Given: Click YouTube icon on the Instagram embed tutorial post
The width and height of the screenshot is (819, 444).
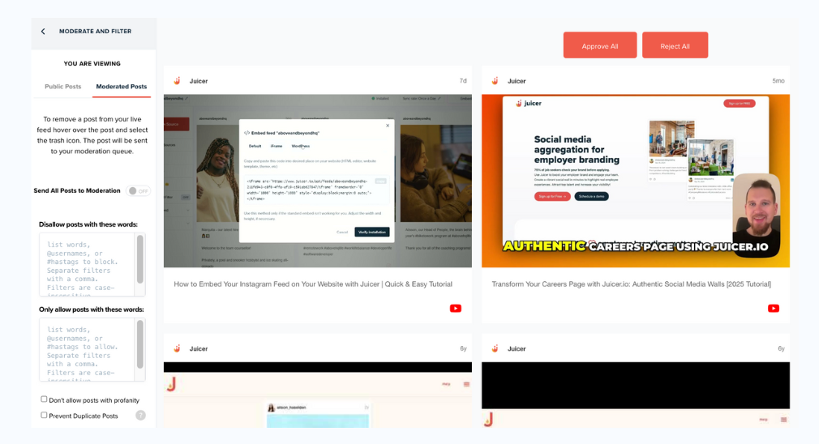Looking at the screenshot, I should click(456, 308).
